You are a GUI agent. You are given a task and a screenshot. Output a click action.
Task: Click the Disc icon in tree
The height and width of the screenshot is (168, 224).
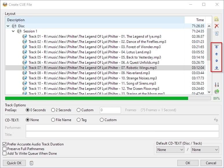tap(14, 26)
